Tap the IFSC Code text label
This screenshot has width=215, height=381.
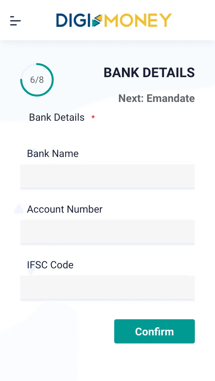tap(50, 265)
